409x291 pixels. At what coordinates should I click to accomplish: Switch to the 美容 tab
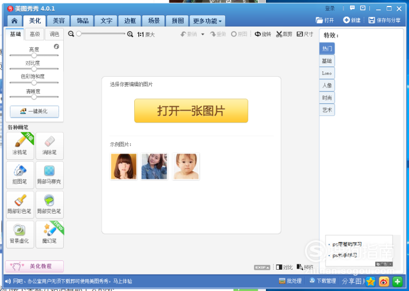point(59,21)
